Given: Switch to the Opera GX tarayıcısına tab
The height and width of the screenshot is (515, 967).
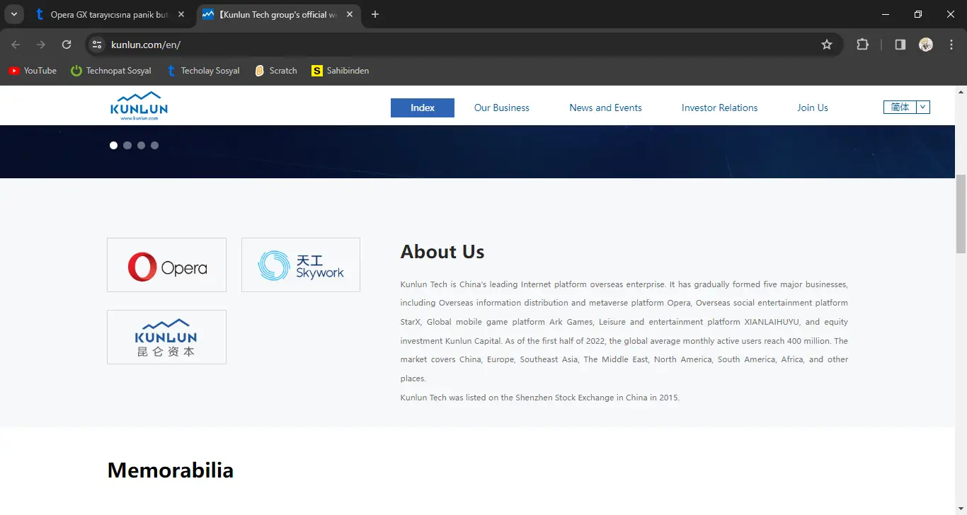Looking at the screenshot, I should [x=110, y=14].
